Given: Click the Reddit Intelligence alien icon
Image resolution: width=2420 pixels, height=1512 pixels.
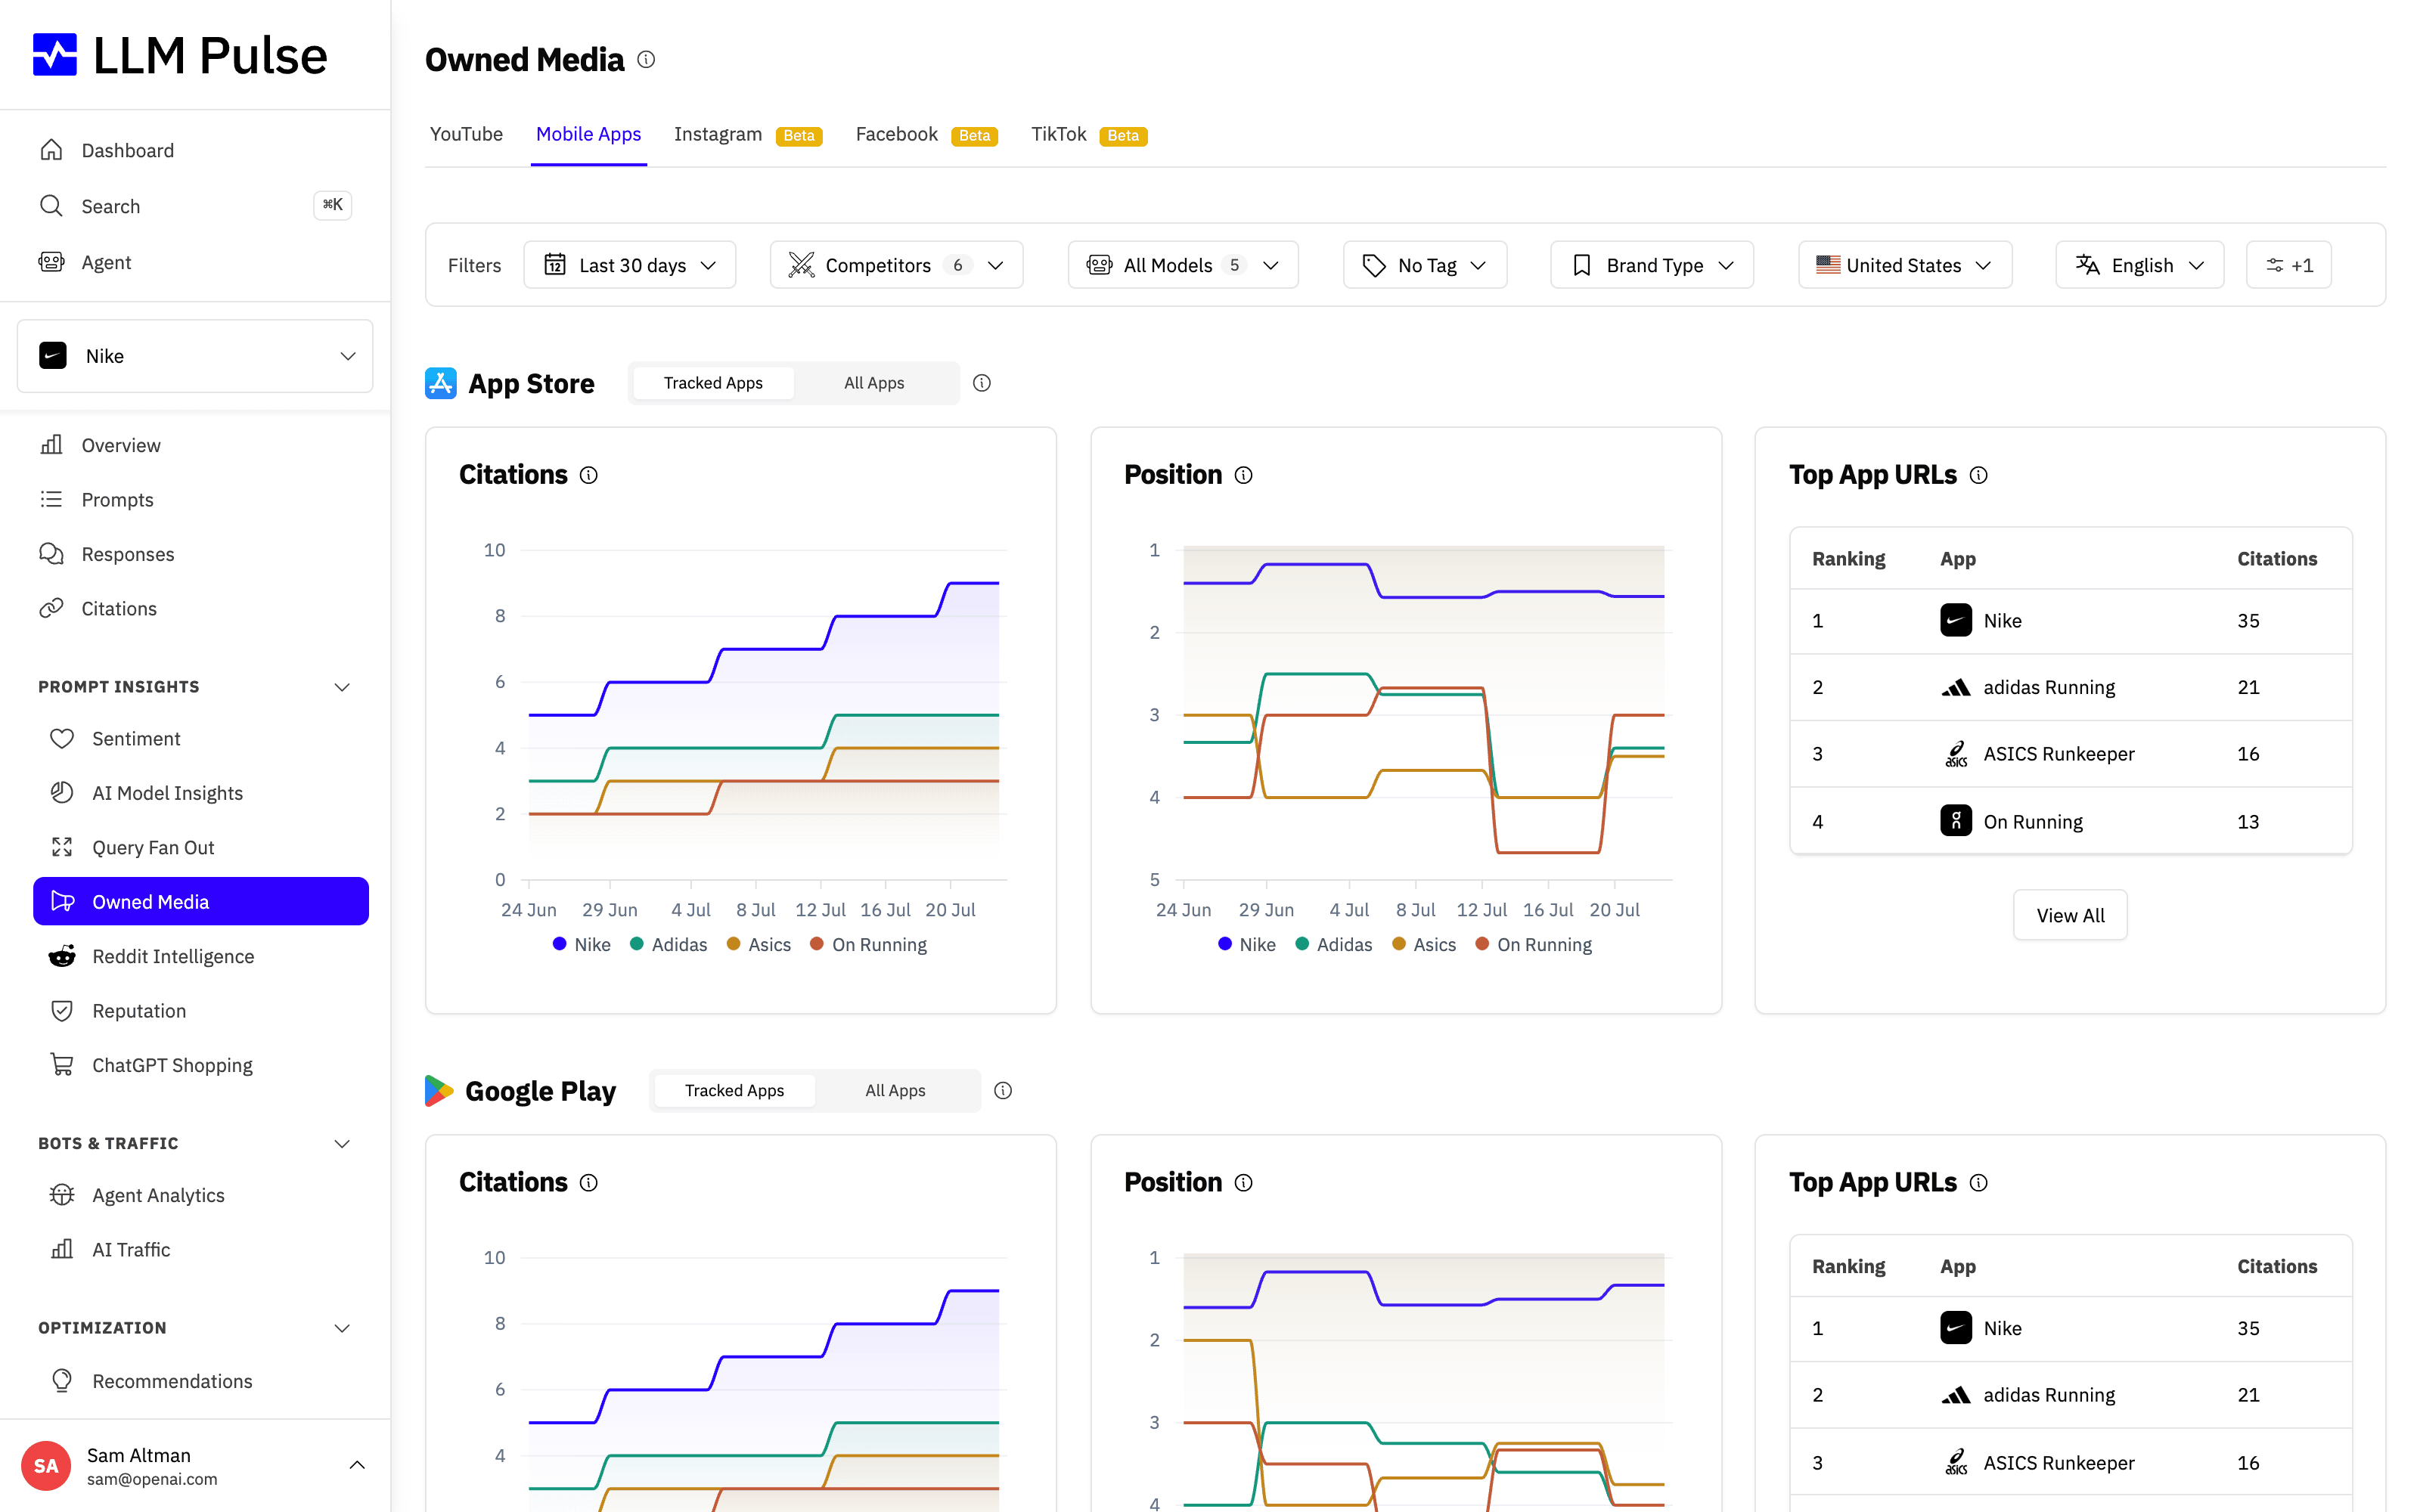Looking at the screenshot, I should (62, 956).
